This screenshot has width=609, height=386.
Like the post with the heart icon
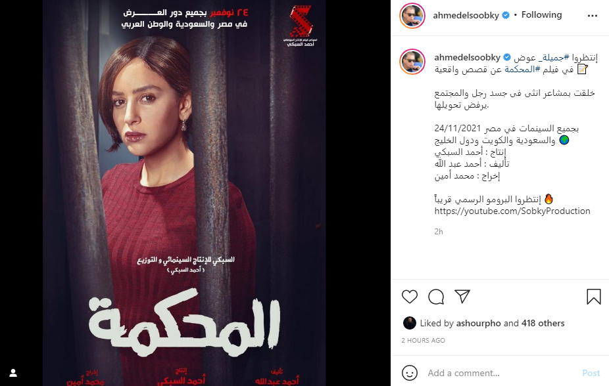click(409, 297)
